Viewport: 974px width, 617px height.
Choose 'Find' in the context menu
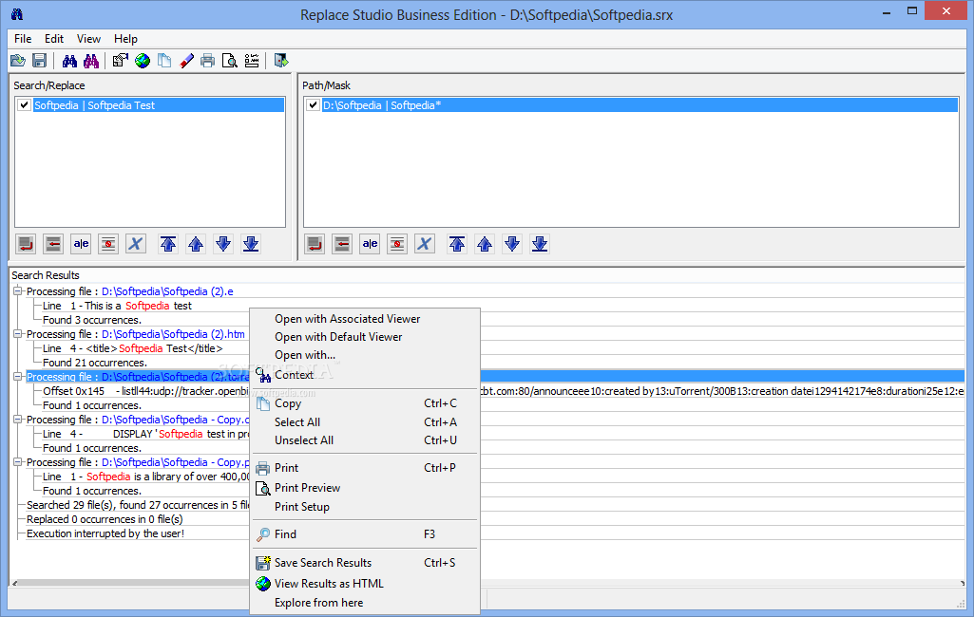click(365, 534)
